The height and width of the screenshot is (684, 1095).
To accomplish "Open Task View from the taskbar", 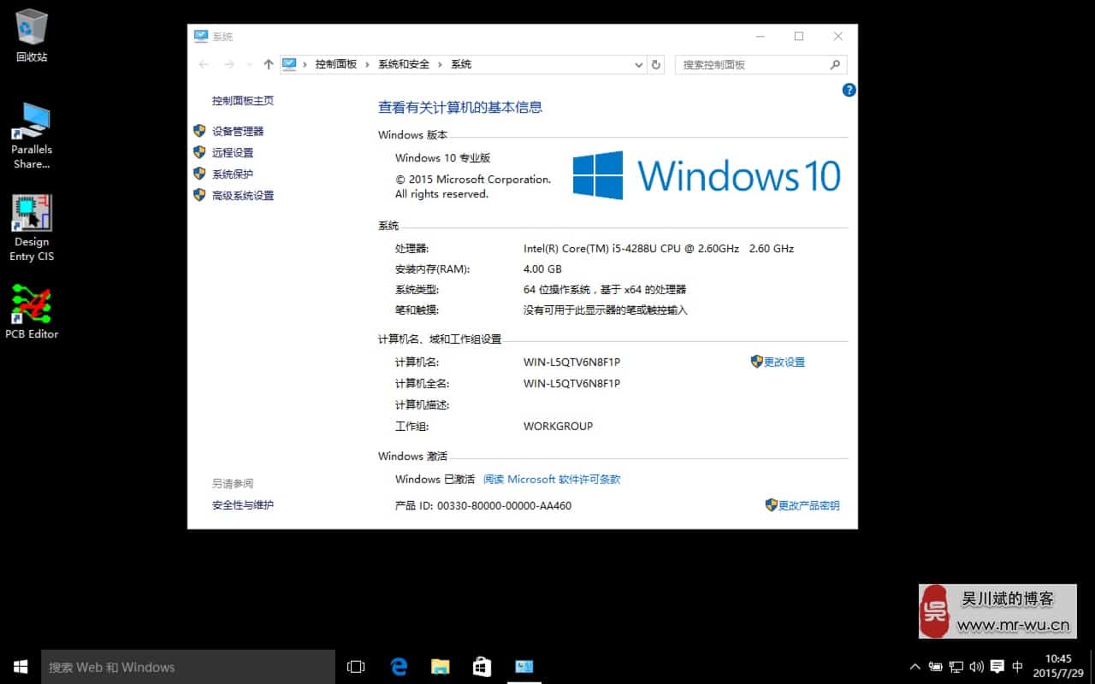I will (356, 667).
